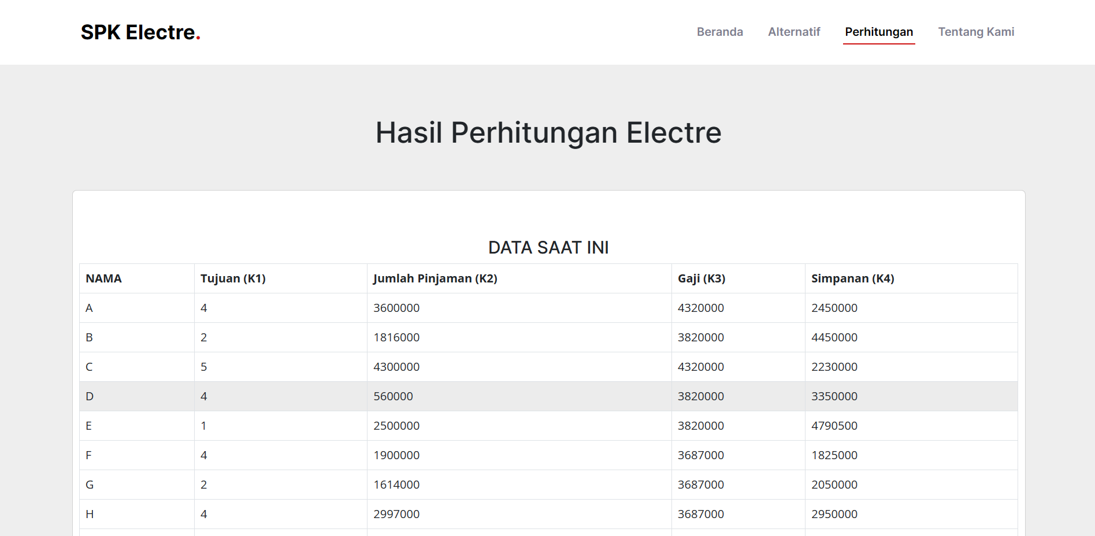The image size is (1095, 536).
Task: Select the Jumlah Pinjaman (K2) column header
Action: coord(436,278)
